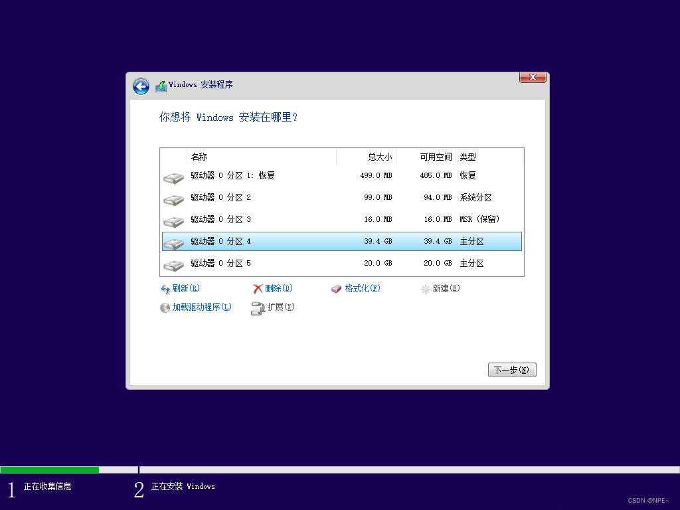Screen dimensions: 680x510
Task: Sort by the 名称 column header
Action: coord(262,157)
